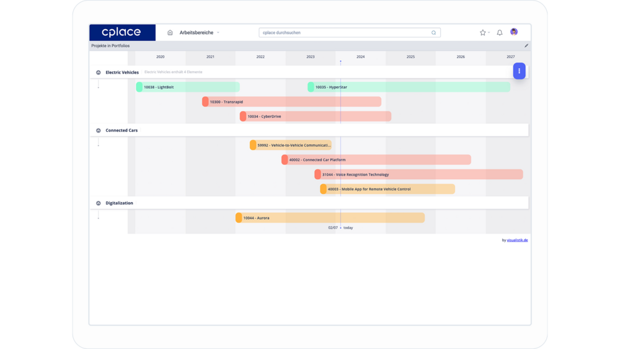Collapse the Digitalization group

pyautogui.click(x=99, y=203)
